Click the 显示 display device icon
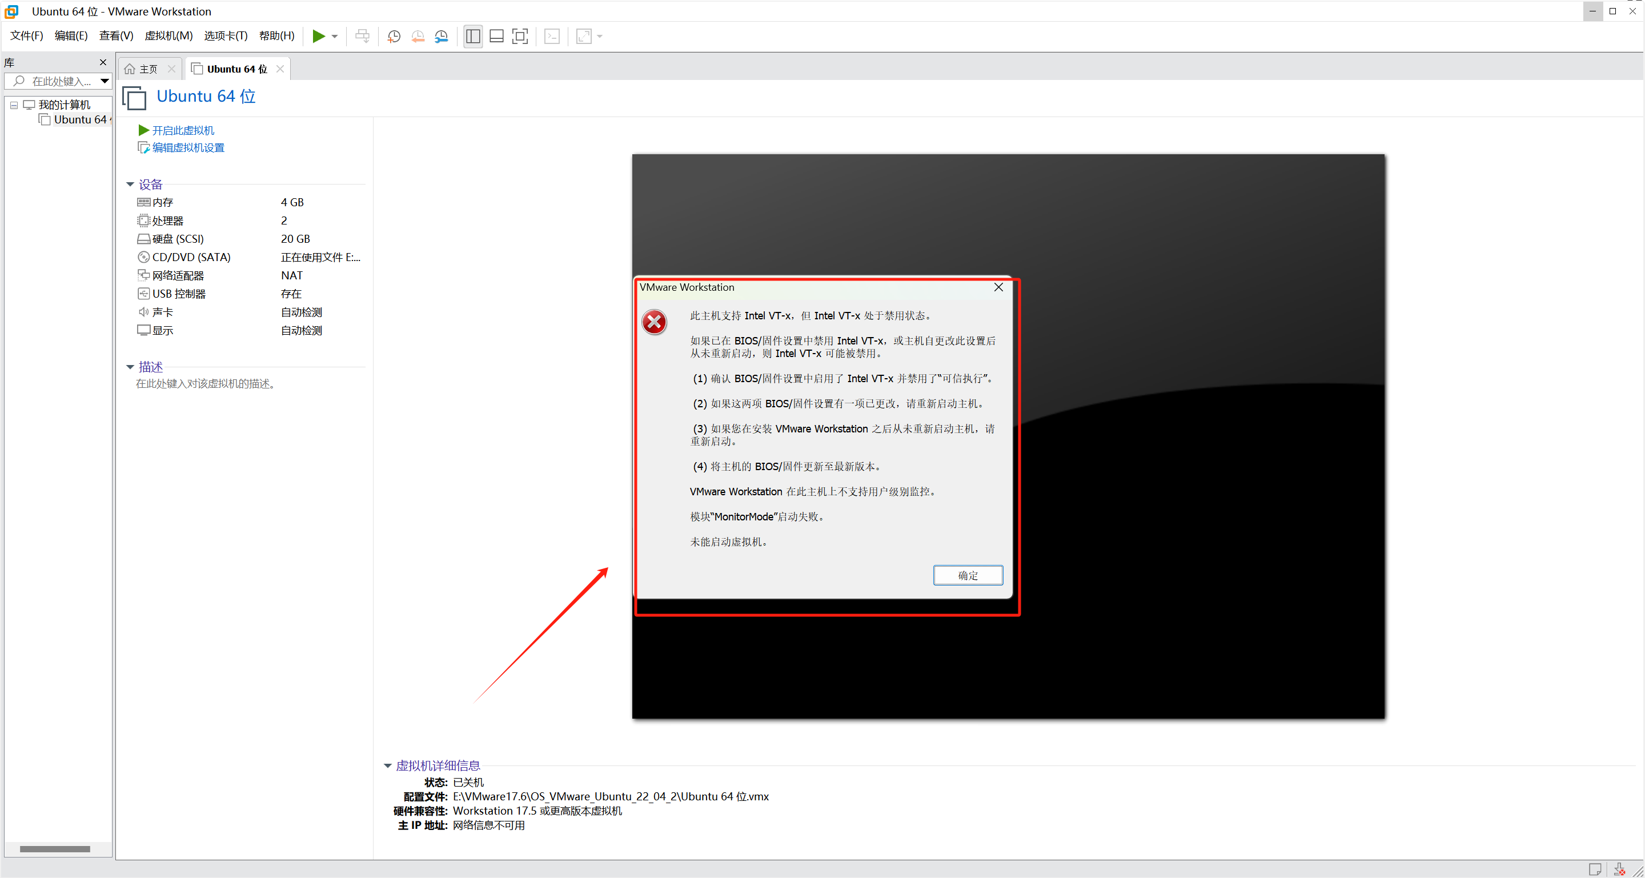The image size is (1645, 878). tap(144, 330)
